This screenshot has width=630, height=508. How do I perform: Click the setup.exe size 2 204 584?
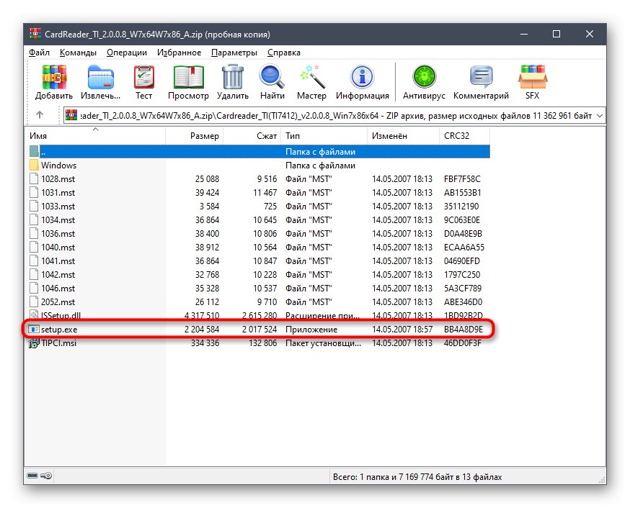(202, 329)
